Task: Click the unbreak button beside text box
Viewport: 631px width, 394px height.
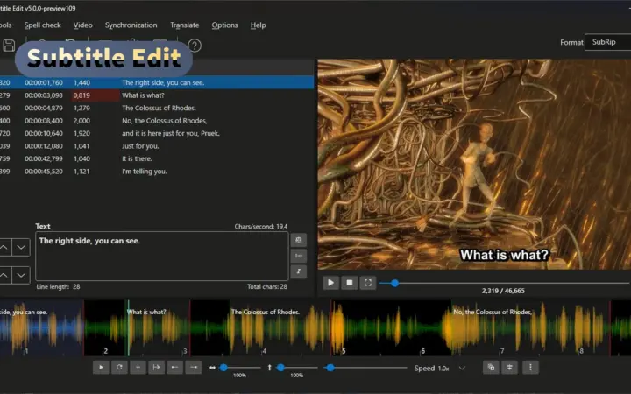Action: 299,256
